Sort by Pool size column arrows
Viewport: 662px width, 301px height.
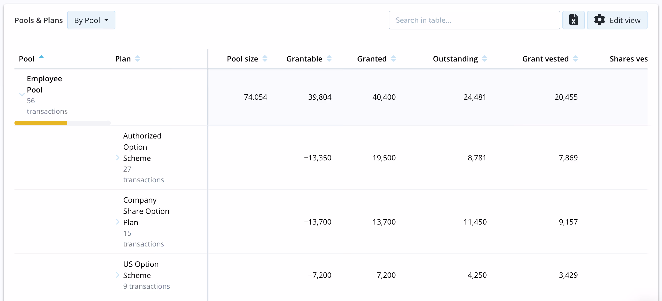point(265,59)
